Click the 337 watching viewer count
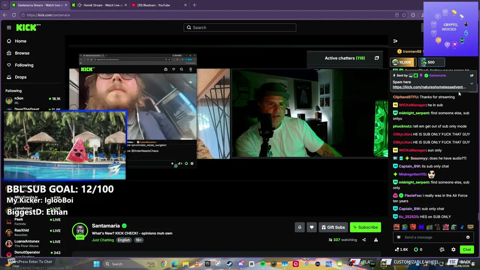The width and height of the screenshot is (480, 270). 343,240
